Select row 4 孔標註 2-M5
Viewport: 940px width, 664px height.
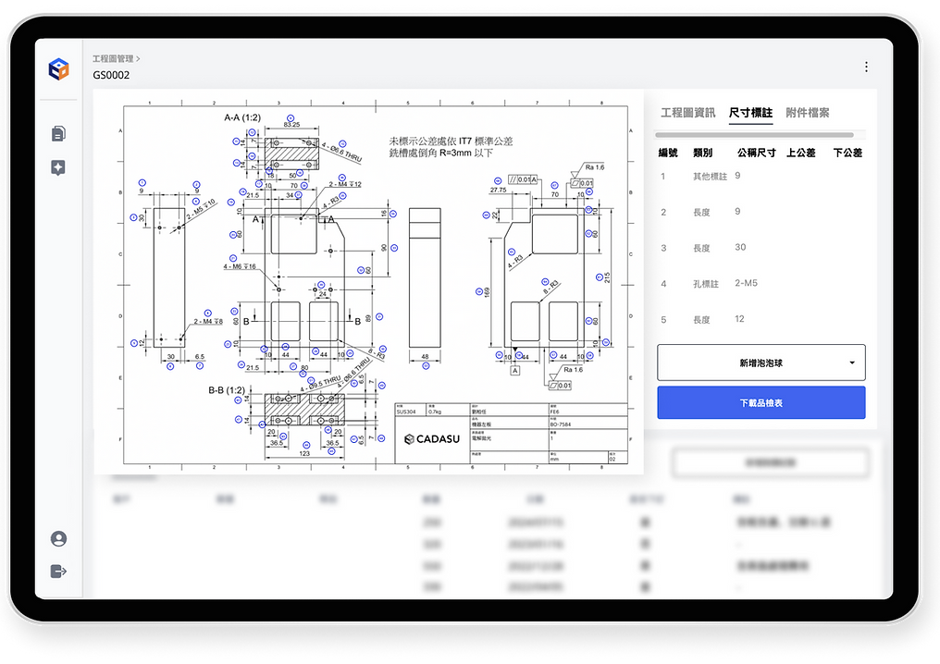point(761,284)
